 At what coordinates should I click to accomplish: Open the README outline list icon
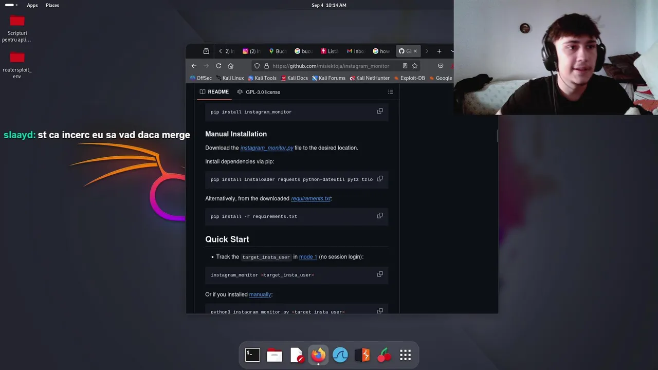click(x=390, y=92)
